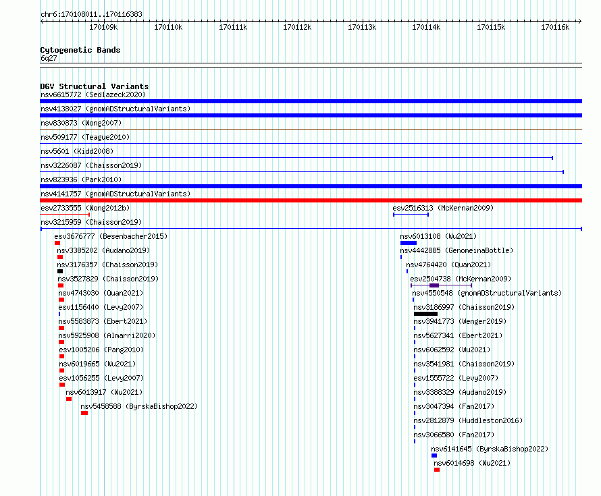
Task: Select nsv6141645 (ByrskaBishop2022) label
Action: [490, 449]
